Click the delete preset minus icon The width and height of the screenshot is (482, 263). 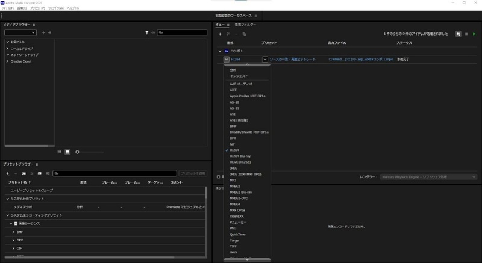[16, 173]
